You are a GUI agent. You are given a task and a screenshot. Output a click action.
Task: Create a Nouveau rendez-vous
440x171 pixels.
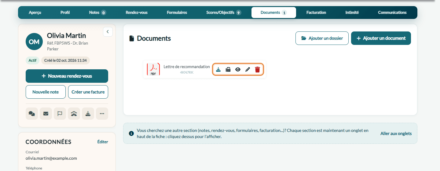67,76
